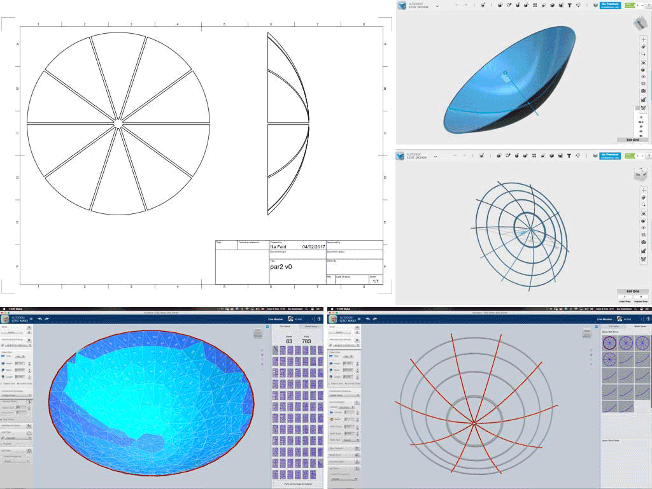Click Pan tool in top Design navigation bar
This screenshot has height=489, width=652.
[x=643, y=39]
